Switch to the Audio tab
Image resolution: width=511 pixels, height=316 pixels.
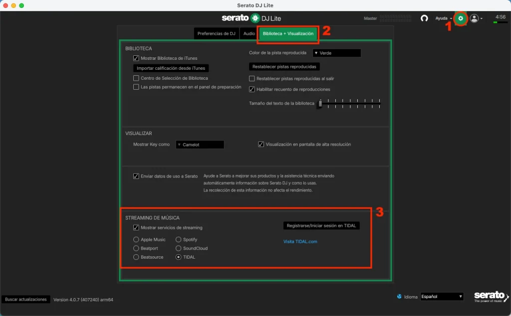click(x=249, y=33)
